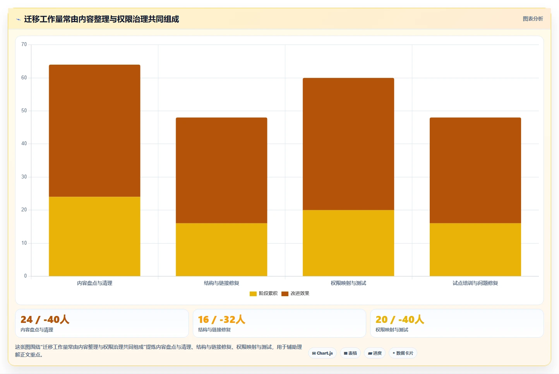Click the y-axis value 10

[x=24, y=243]
